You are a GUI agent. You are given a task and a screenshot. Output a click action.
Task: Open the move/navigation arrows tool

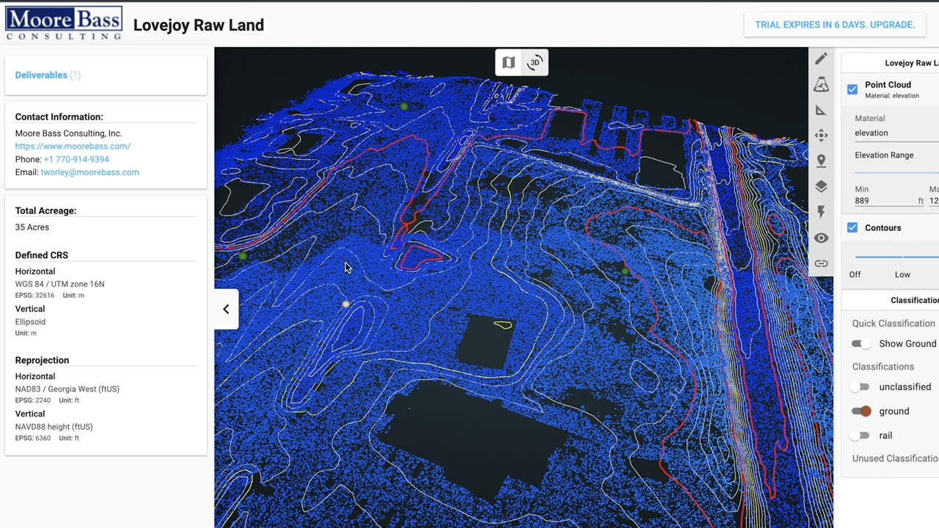(821, 136)
